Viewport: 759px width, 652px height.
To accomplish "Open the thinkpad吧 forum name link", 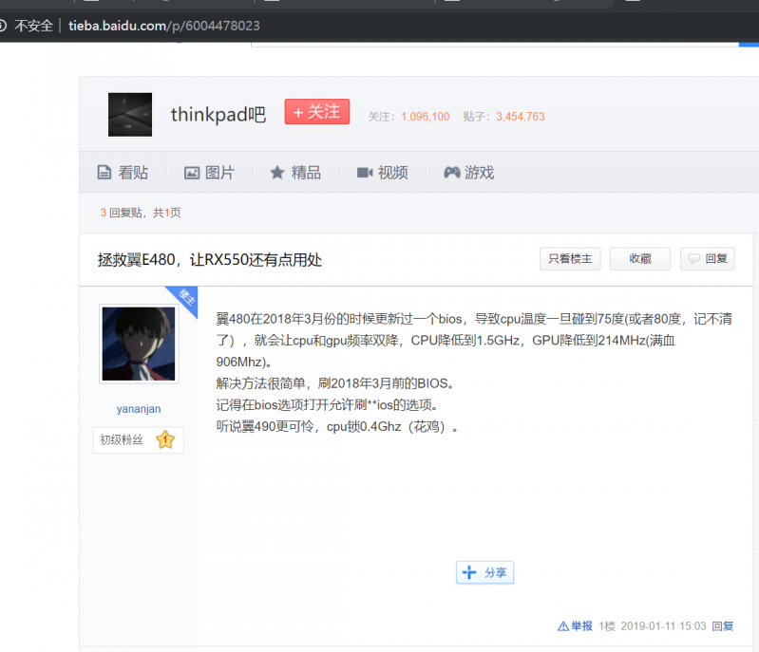I will 218,115.
